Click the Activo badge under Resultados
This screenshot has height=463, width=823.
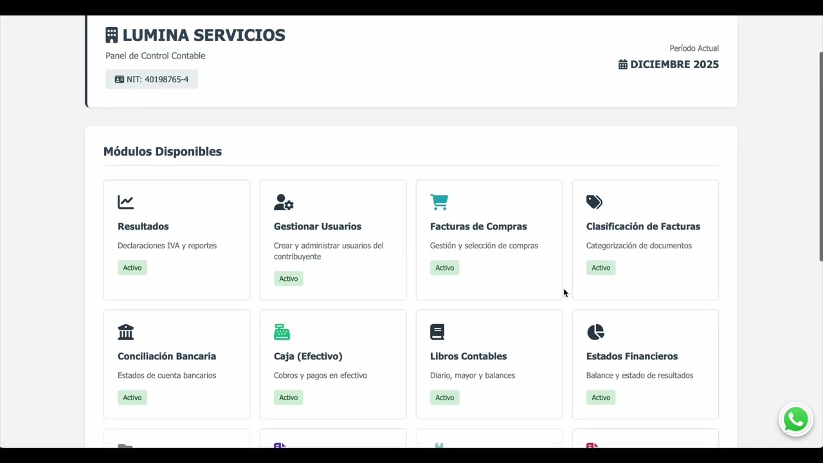pos(132,268)
